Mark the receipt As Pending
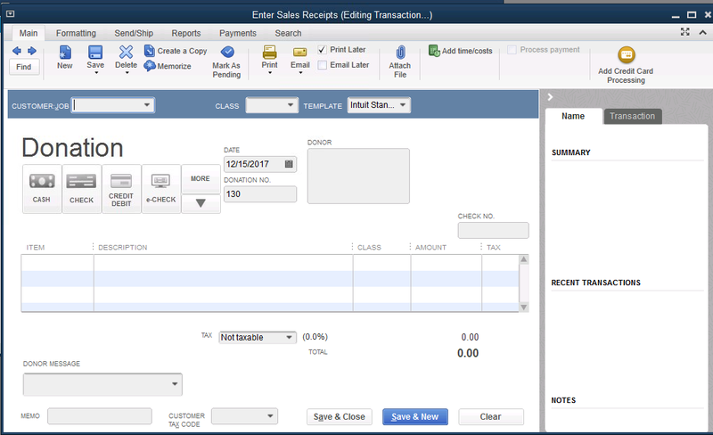 point(226,62)
